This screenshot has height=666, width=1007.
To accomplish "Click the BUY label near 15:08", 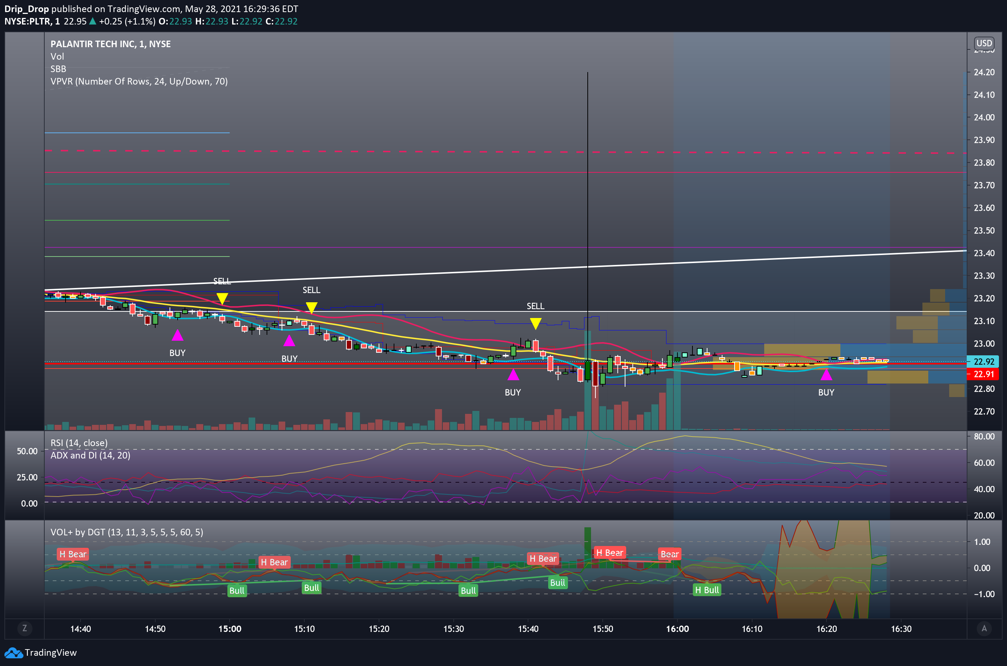I will point(290,359).
